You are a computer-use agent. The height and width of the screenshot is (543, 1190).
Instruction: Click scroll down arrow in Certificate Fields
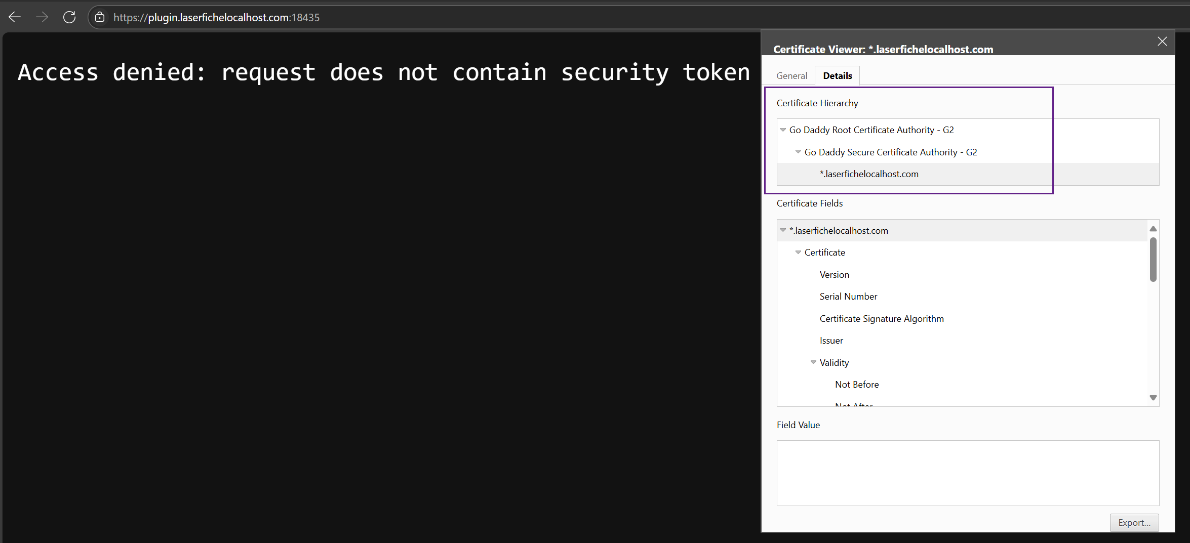(1153, 398)
